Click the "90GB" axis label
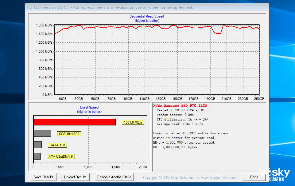 pyautogui.click(x=128, y=99)
